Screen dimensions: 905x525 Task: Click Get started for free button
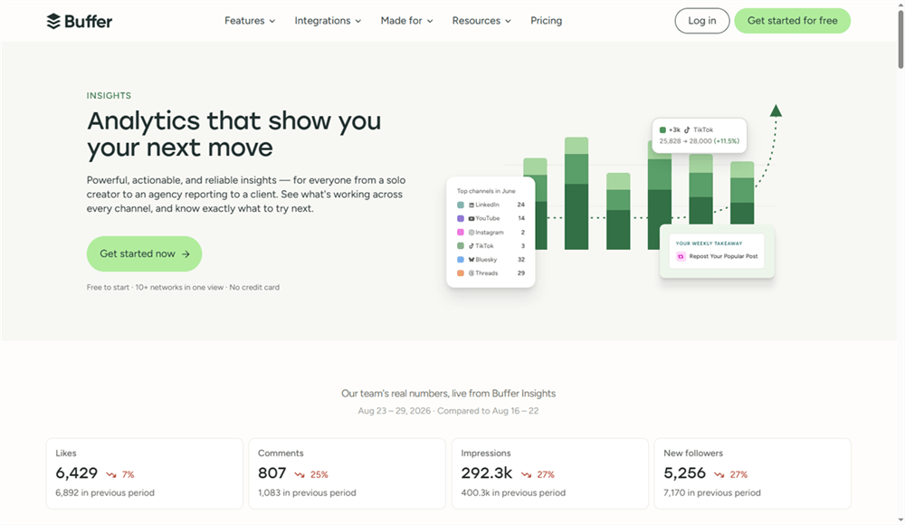pos(792,21)
